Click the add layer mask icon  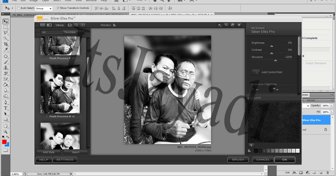click(301, 173)
